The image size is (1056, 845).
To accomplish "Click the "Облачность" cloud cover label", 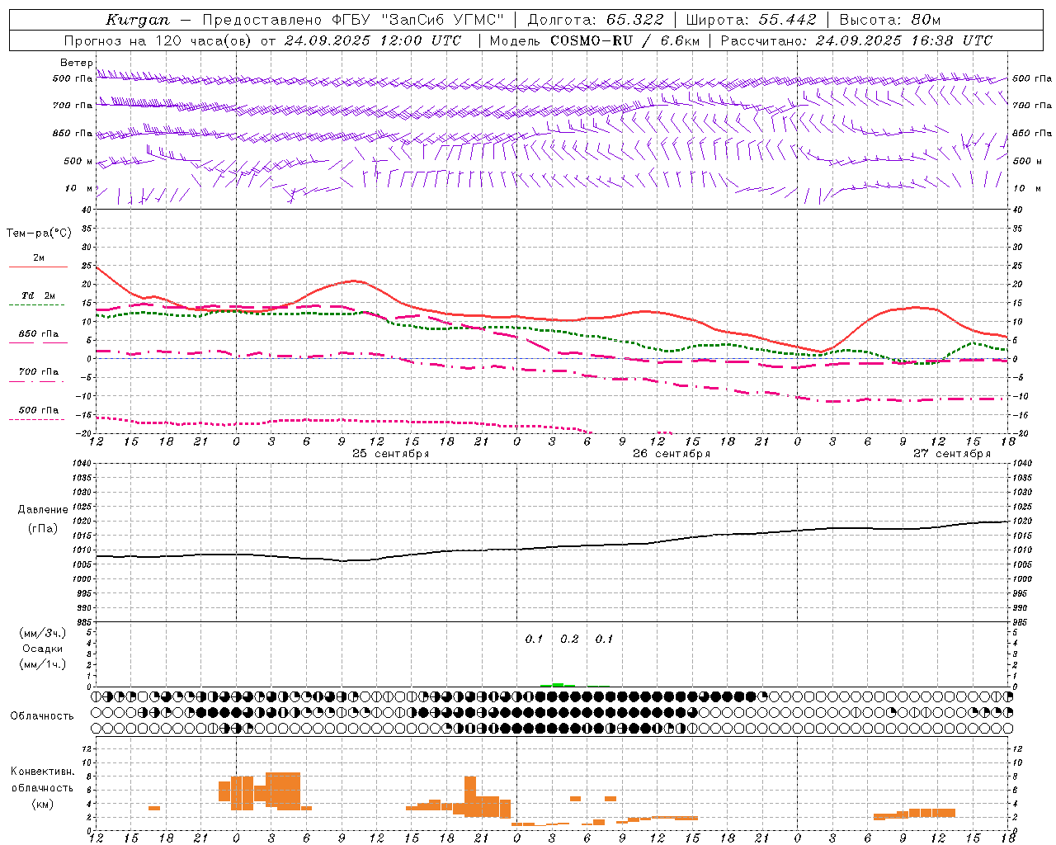I will (x=42, y=716).
